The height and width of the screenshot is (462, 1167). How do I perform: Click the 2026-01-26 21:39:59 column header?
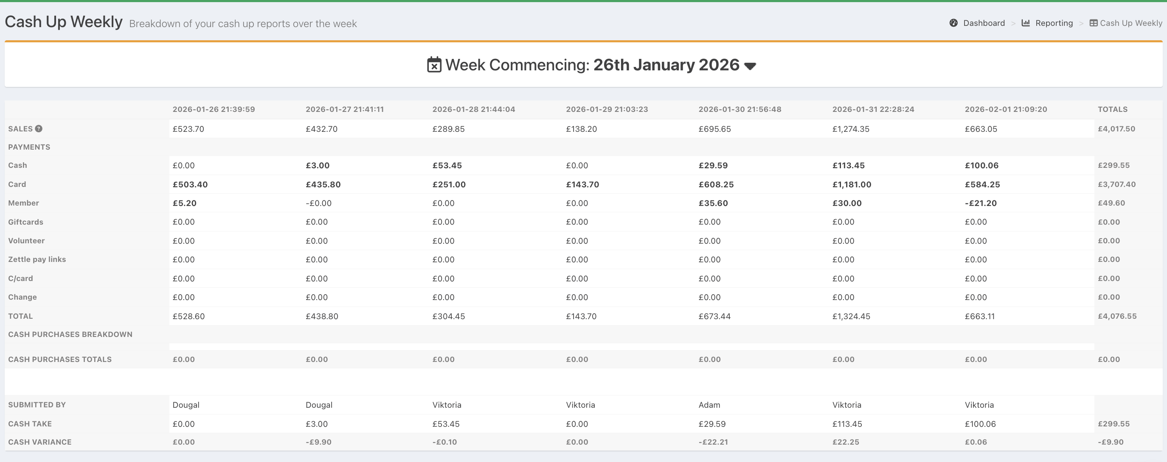[x=214, y=109]
